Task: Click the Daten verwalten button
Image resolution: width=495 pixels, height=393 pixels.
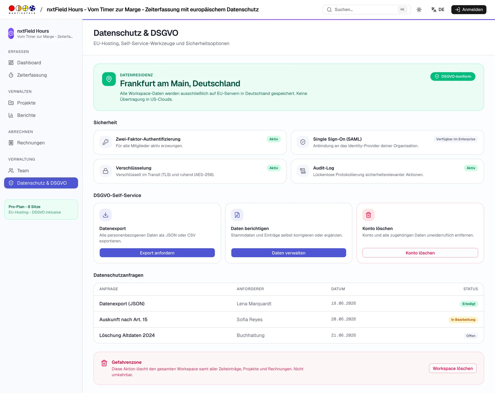Action: click(x=289, y=253)
